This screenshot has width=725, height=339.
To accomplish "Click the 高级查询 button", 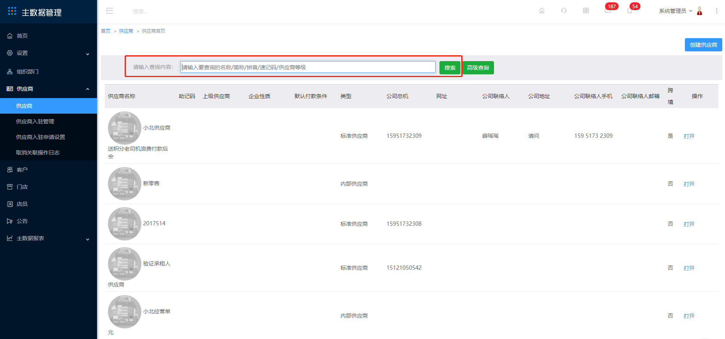I will click(478, 68).
